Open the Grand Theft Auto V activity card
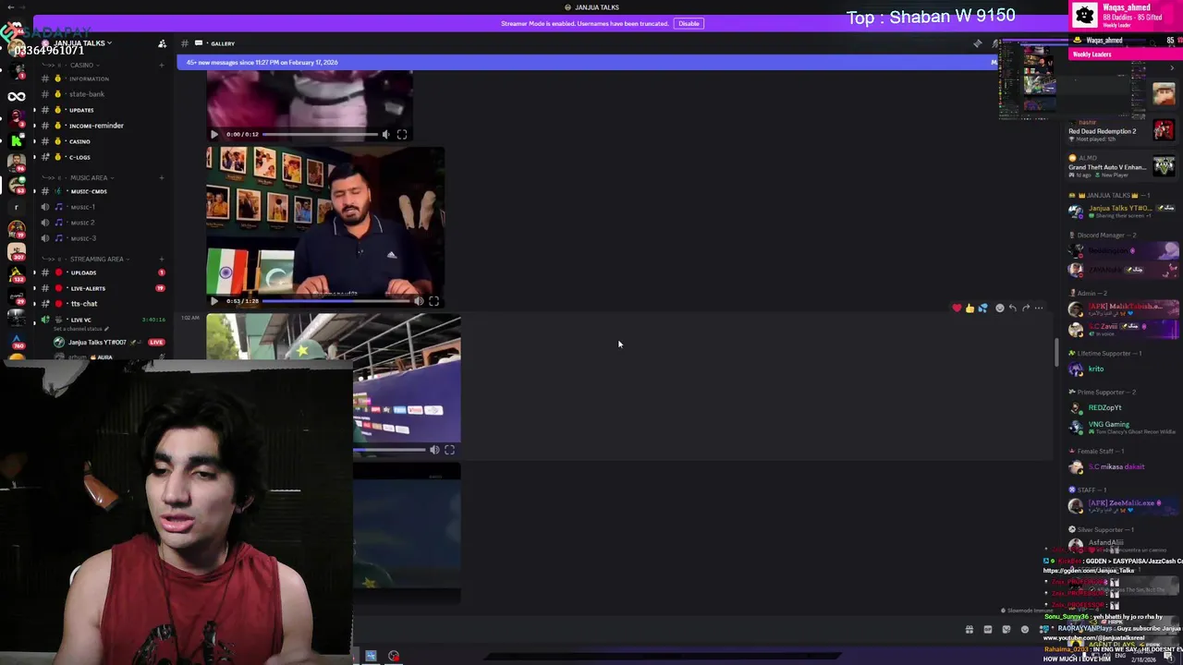Viewport: 1183px width, 665px height. pyautogui.click(x=1121, y=166)
